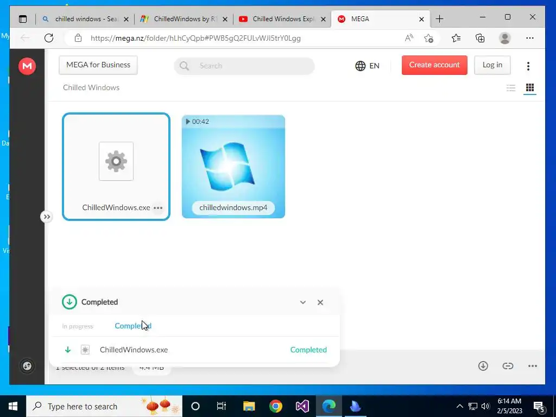
Task: Click the get link icon
Action: [x=508, y=366]
